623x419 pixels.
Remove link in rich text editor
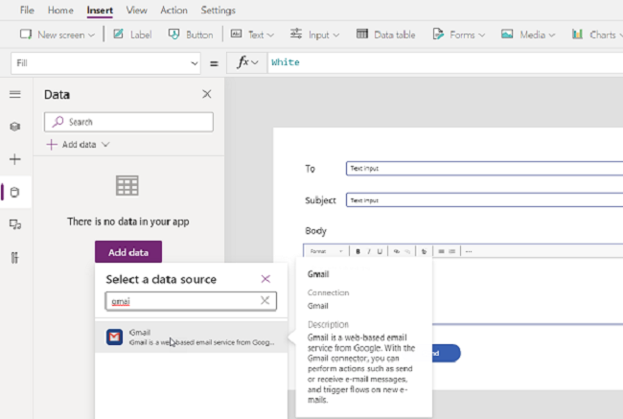pos(407,251)
